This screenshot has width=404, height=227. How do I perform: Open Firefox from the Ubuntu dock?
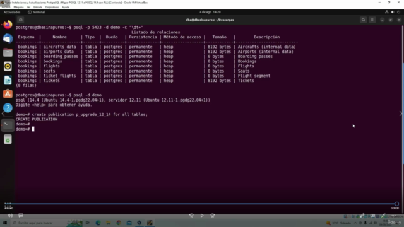click(x=8, y=25)
